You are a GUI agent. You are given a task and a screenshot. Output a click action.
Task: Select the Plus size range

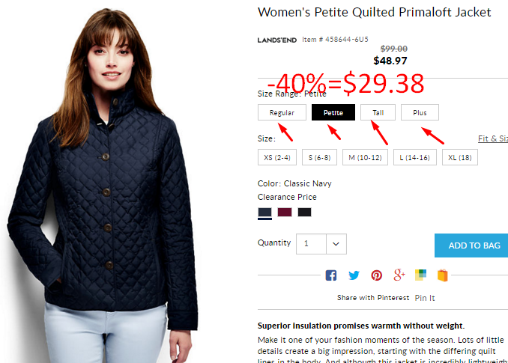click(420, 112)
